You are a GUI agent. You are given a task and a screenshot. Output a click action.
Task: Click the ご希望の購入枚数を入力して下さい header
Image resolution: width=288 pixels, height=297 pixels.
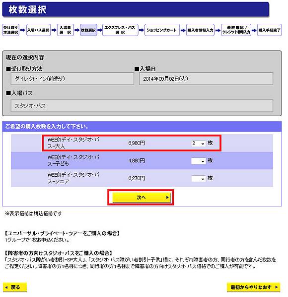[47, 126]
